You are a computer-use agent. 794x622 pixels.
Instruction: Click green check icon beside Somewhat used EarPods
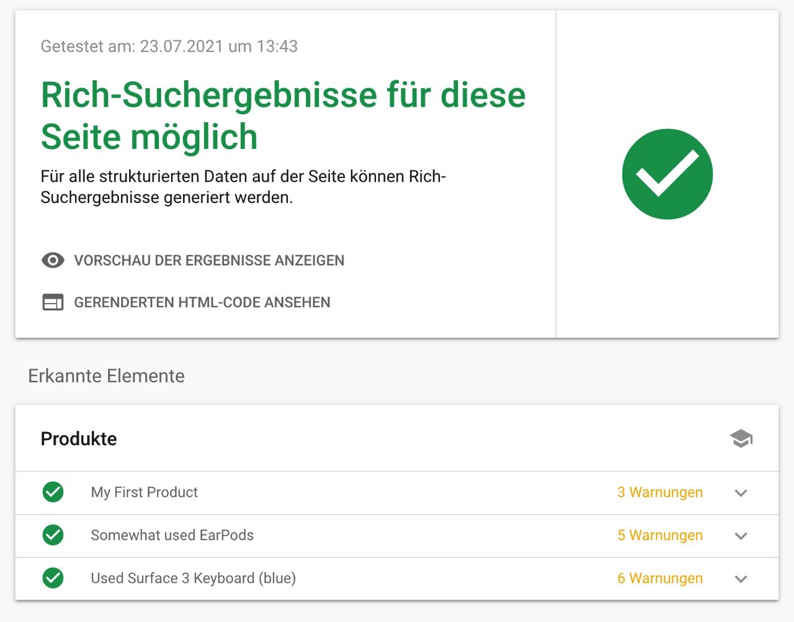53,535
